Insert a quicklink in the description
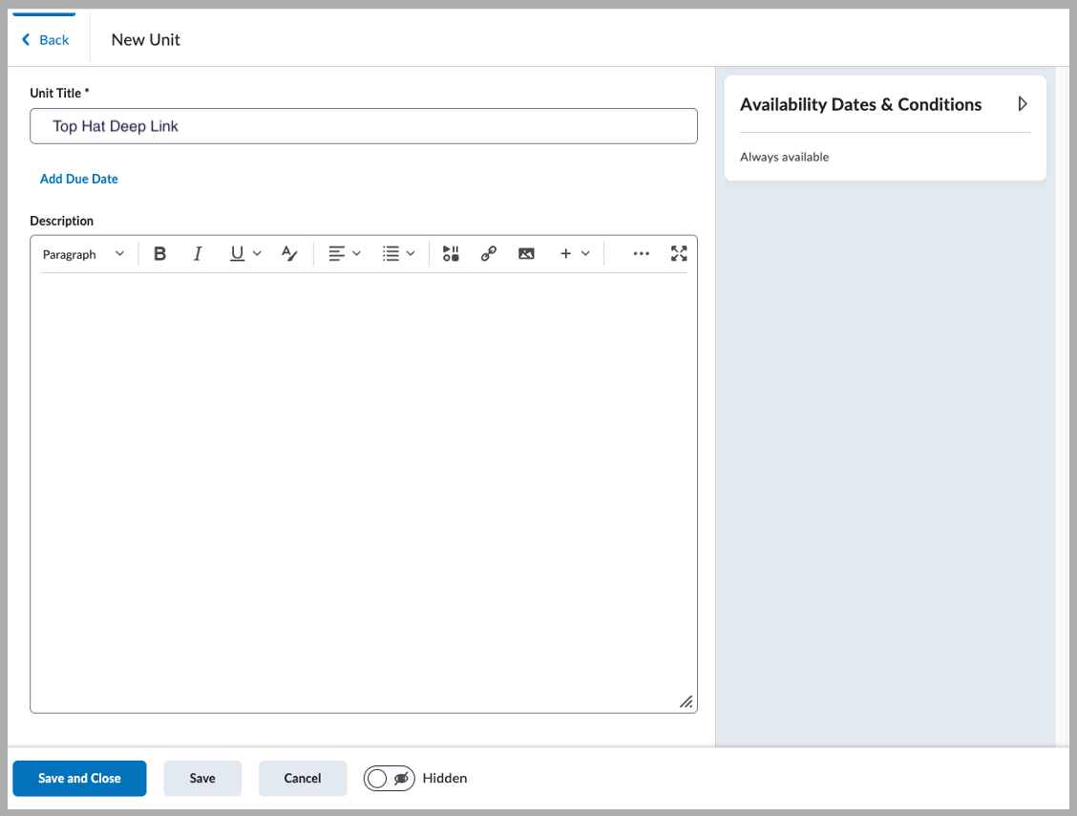This screenshot has width=1077, height=816. [x=488, y=253]
